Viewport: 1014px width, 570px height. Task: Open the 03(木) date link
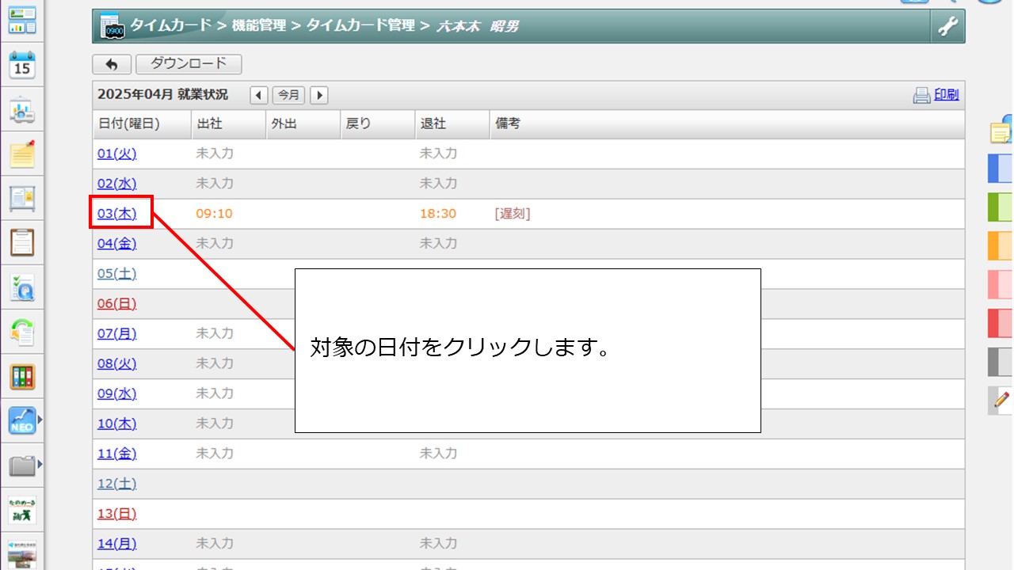116,214
